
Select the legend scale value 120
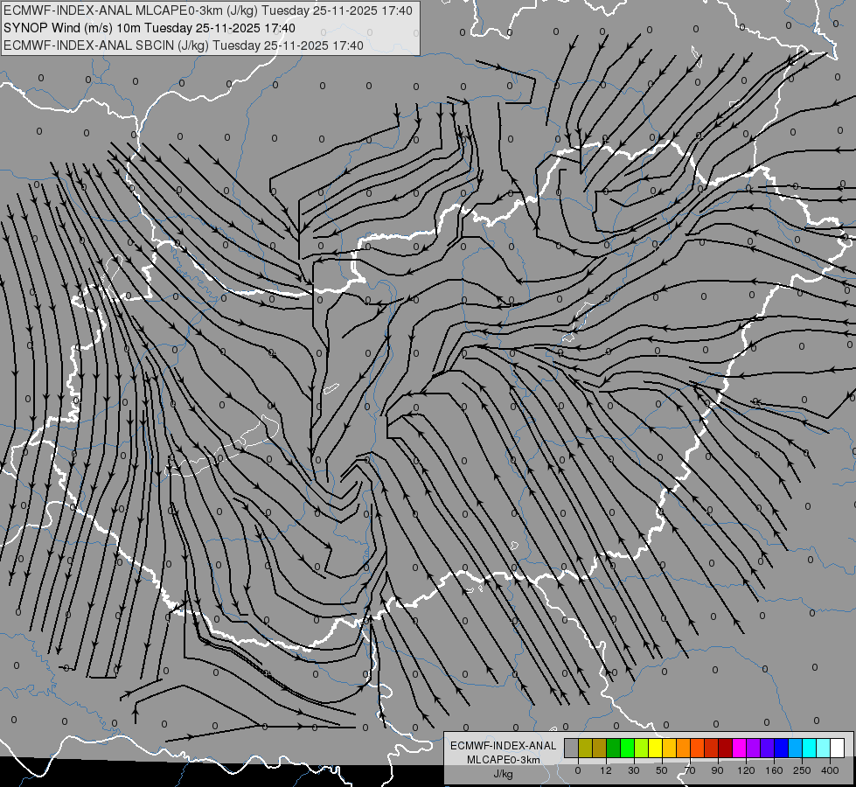[x=746, y=771]
